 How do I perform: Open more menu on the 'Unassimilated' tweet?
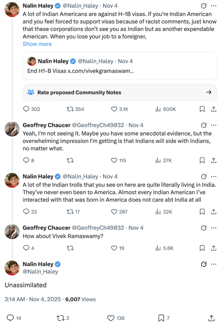(x=214, y=264)
